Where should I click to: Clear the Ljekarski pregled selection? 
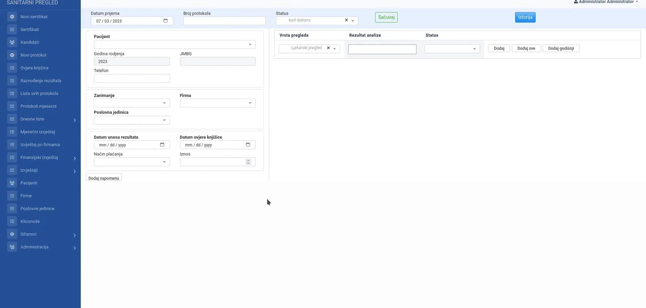(x=328, y=48)
